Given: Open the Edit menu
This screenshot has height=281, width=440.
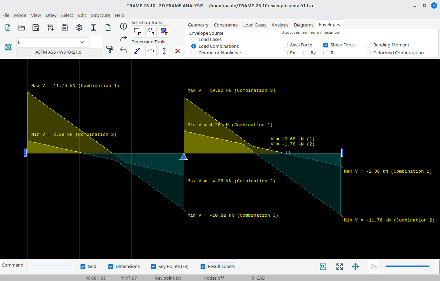Looking at the screenshot, I should [x=82, y=15].
